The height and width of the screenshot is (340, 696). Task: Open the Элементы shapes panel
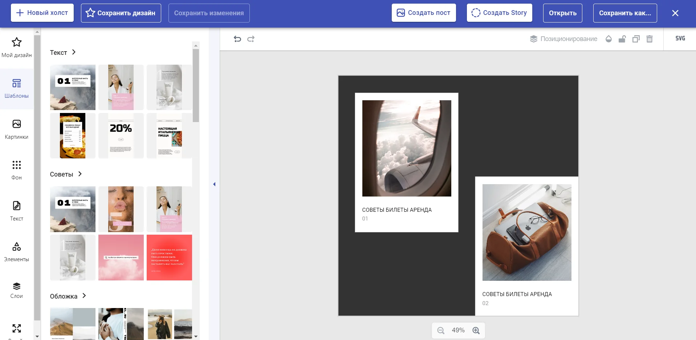(x=17, y=252)
